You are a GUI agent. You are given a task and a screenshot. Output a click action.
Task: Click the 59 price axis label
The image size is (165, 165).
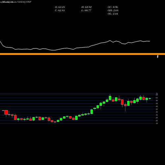point(157,101)
